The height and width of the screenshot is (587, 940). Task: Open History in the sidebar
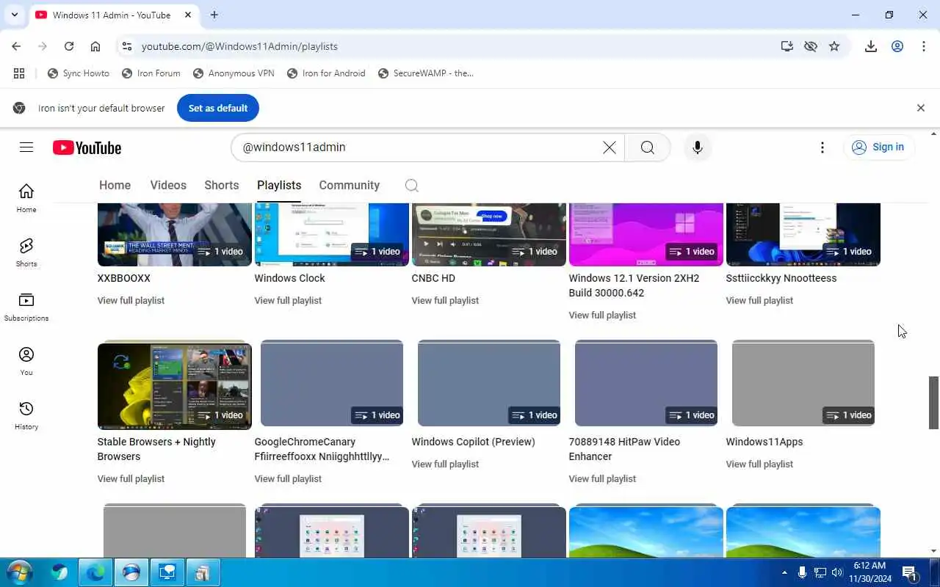click(x=26, y=415)
